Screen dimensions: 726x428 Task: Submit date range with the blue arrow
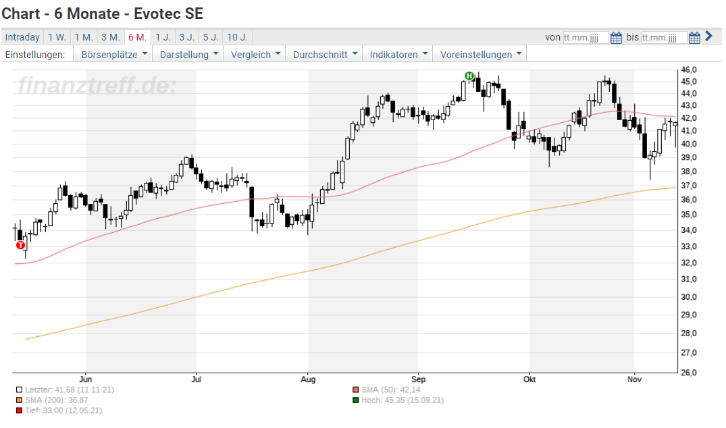(x=708, y=36)
